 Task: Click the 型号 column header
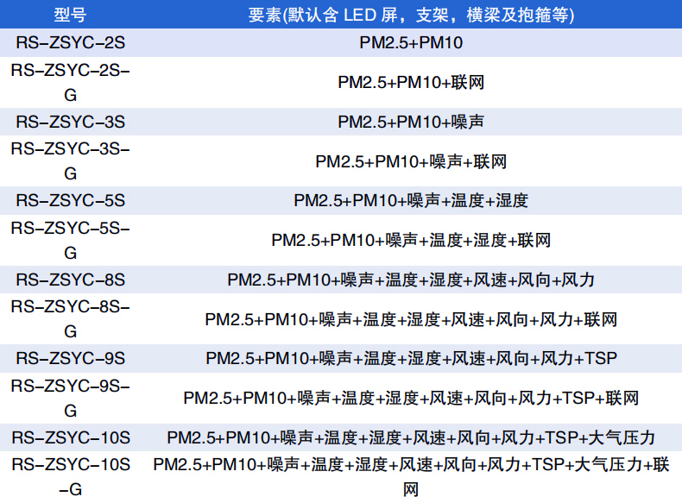[x=70, y=15]
